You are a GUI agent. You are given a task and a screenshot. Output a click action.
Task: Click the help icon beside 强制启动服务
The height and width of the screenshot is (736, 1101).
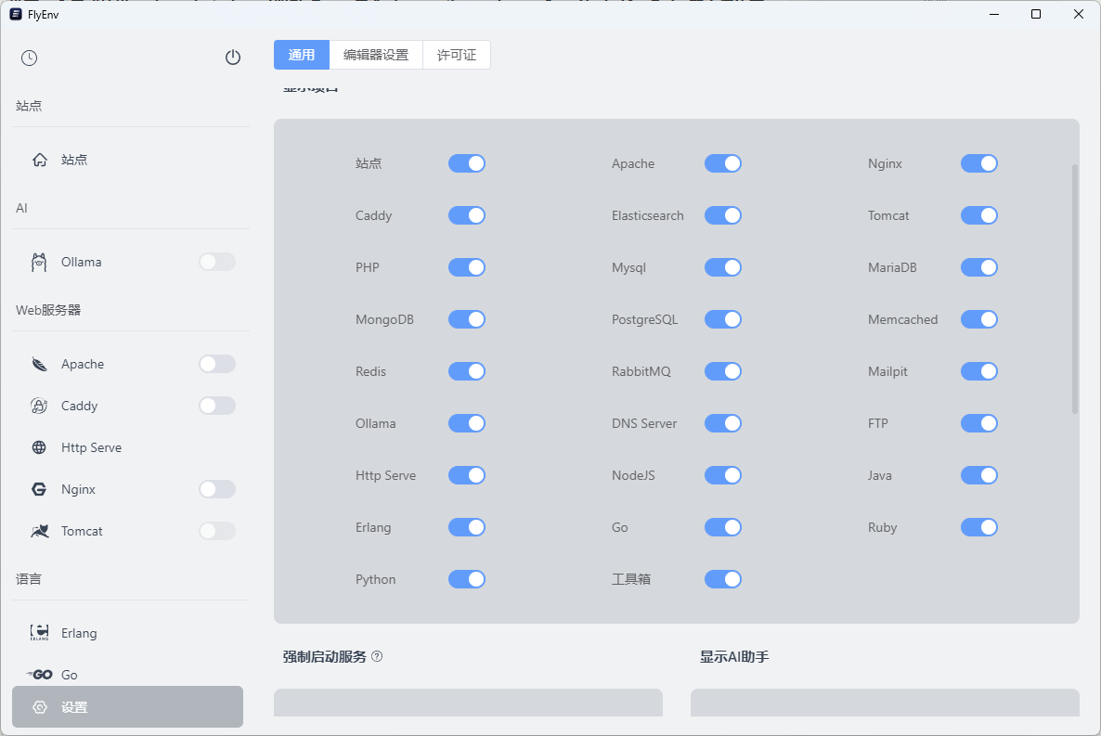click(x=377, y=656)
